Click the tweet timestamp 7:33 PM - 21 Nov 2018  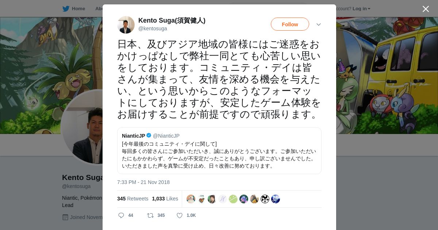[143, 182]
